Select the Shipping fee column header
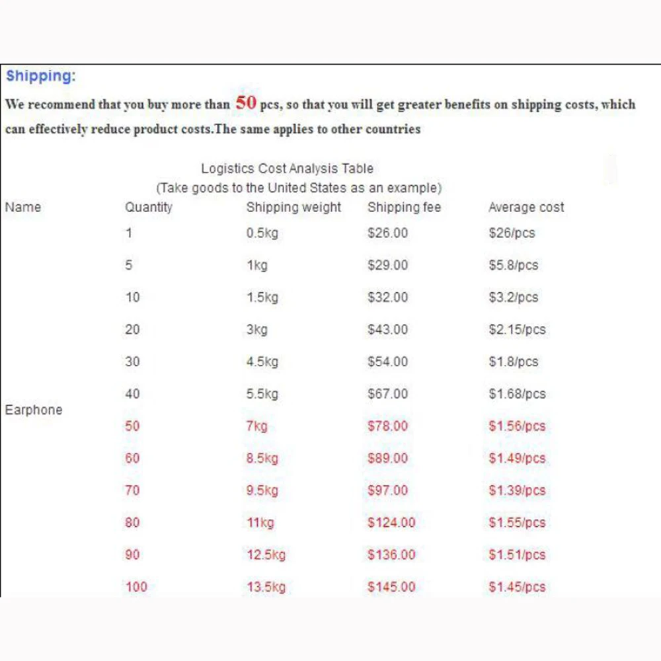The width and height of the screenshot is (661, 661). [x=404, y=207]
